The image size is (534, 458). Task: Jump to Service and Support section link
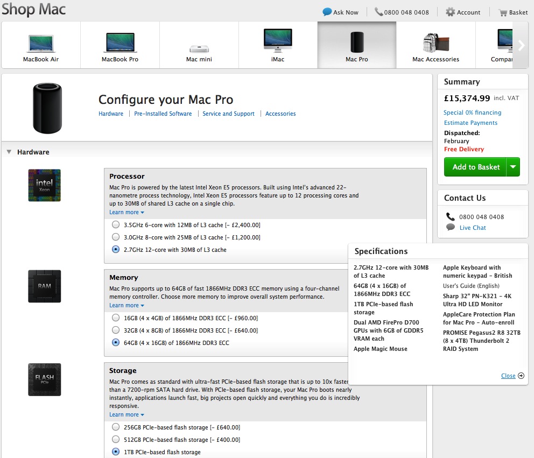tap(229, 114)
